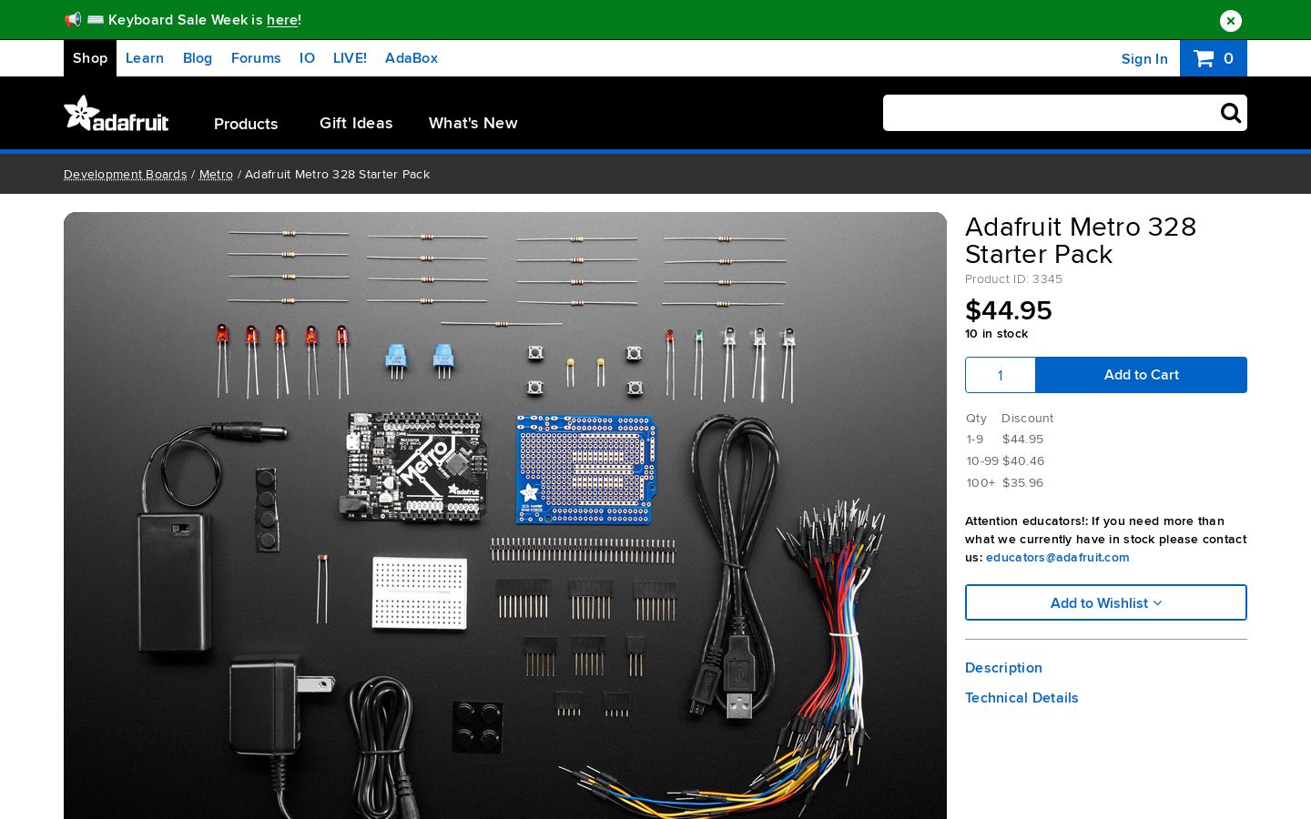Image resolution: width=1311 pixels, height=819 pixels.
Task: Select the 'Adafruit Metro 328 Starter Pack' heading
Action: [x=1081, y=240]
